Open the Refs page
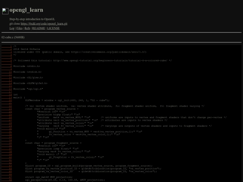The image size is (243, 182). pos(27,28)
